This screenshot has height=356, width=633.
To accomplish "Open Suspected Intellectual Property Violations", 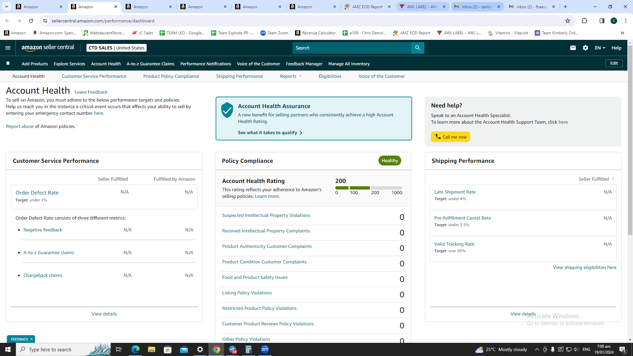I will (x=266, y=215).
